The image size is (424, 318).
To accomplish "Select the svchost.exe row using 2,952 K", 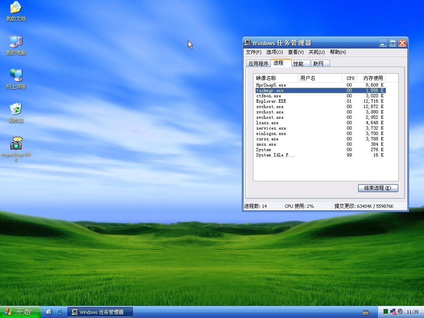I will (320, 117).
